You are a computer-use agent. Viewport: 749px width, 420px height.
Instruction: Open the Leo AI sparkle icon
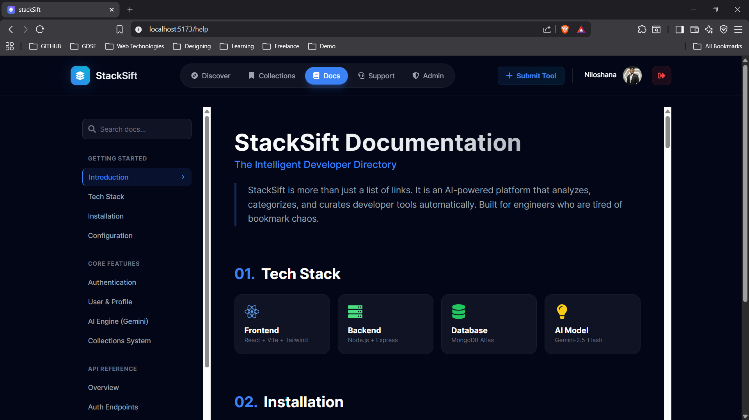tap(709, 29)
